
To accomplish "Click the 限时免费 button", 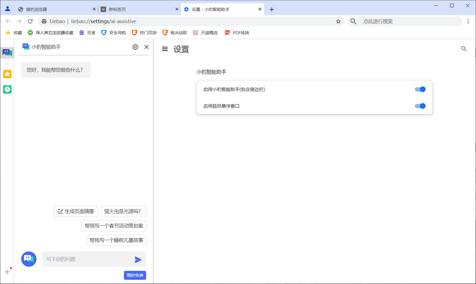I will tap(135, 275).
